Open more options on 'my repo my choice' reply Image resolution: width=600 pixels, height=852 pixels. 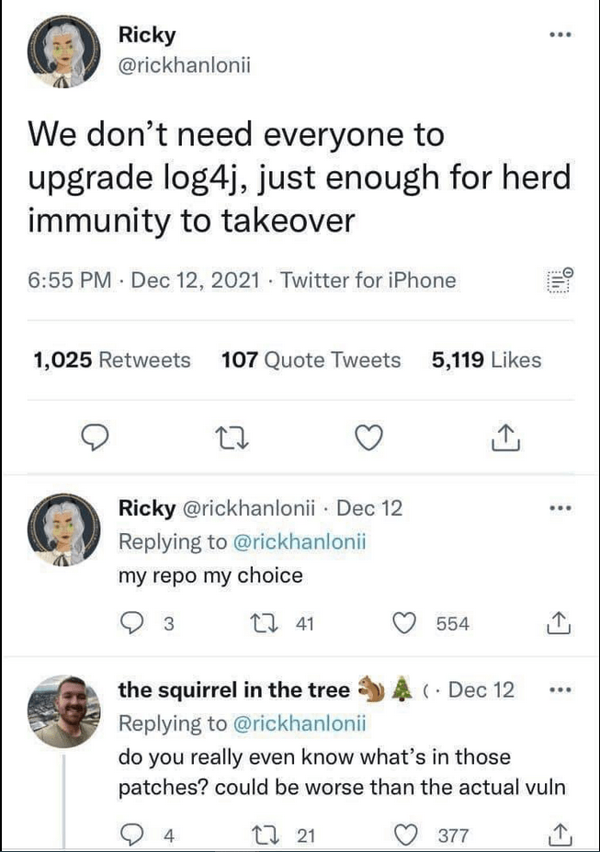coord(559,508)
